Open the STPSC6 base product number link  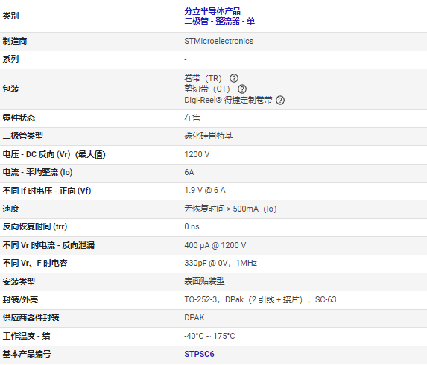pos(199,354)
